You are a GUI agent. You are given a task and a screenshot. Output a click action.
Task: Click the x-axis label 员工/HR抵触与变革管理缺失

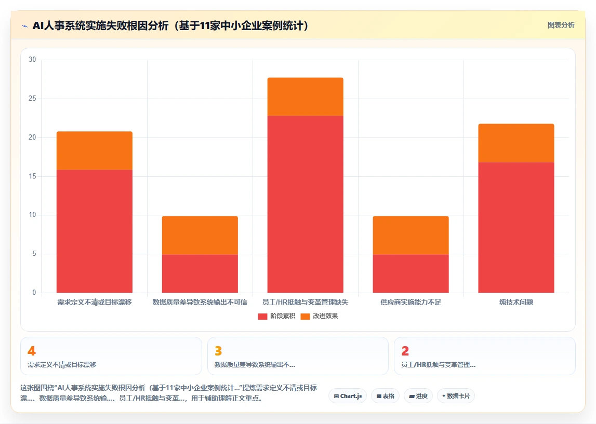tap(305, 302)
